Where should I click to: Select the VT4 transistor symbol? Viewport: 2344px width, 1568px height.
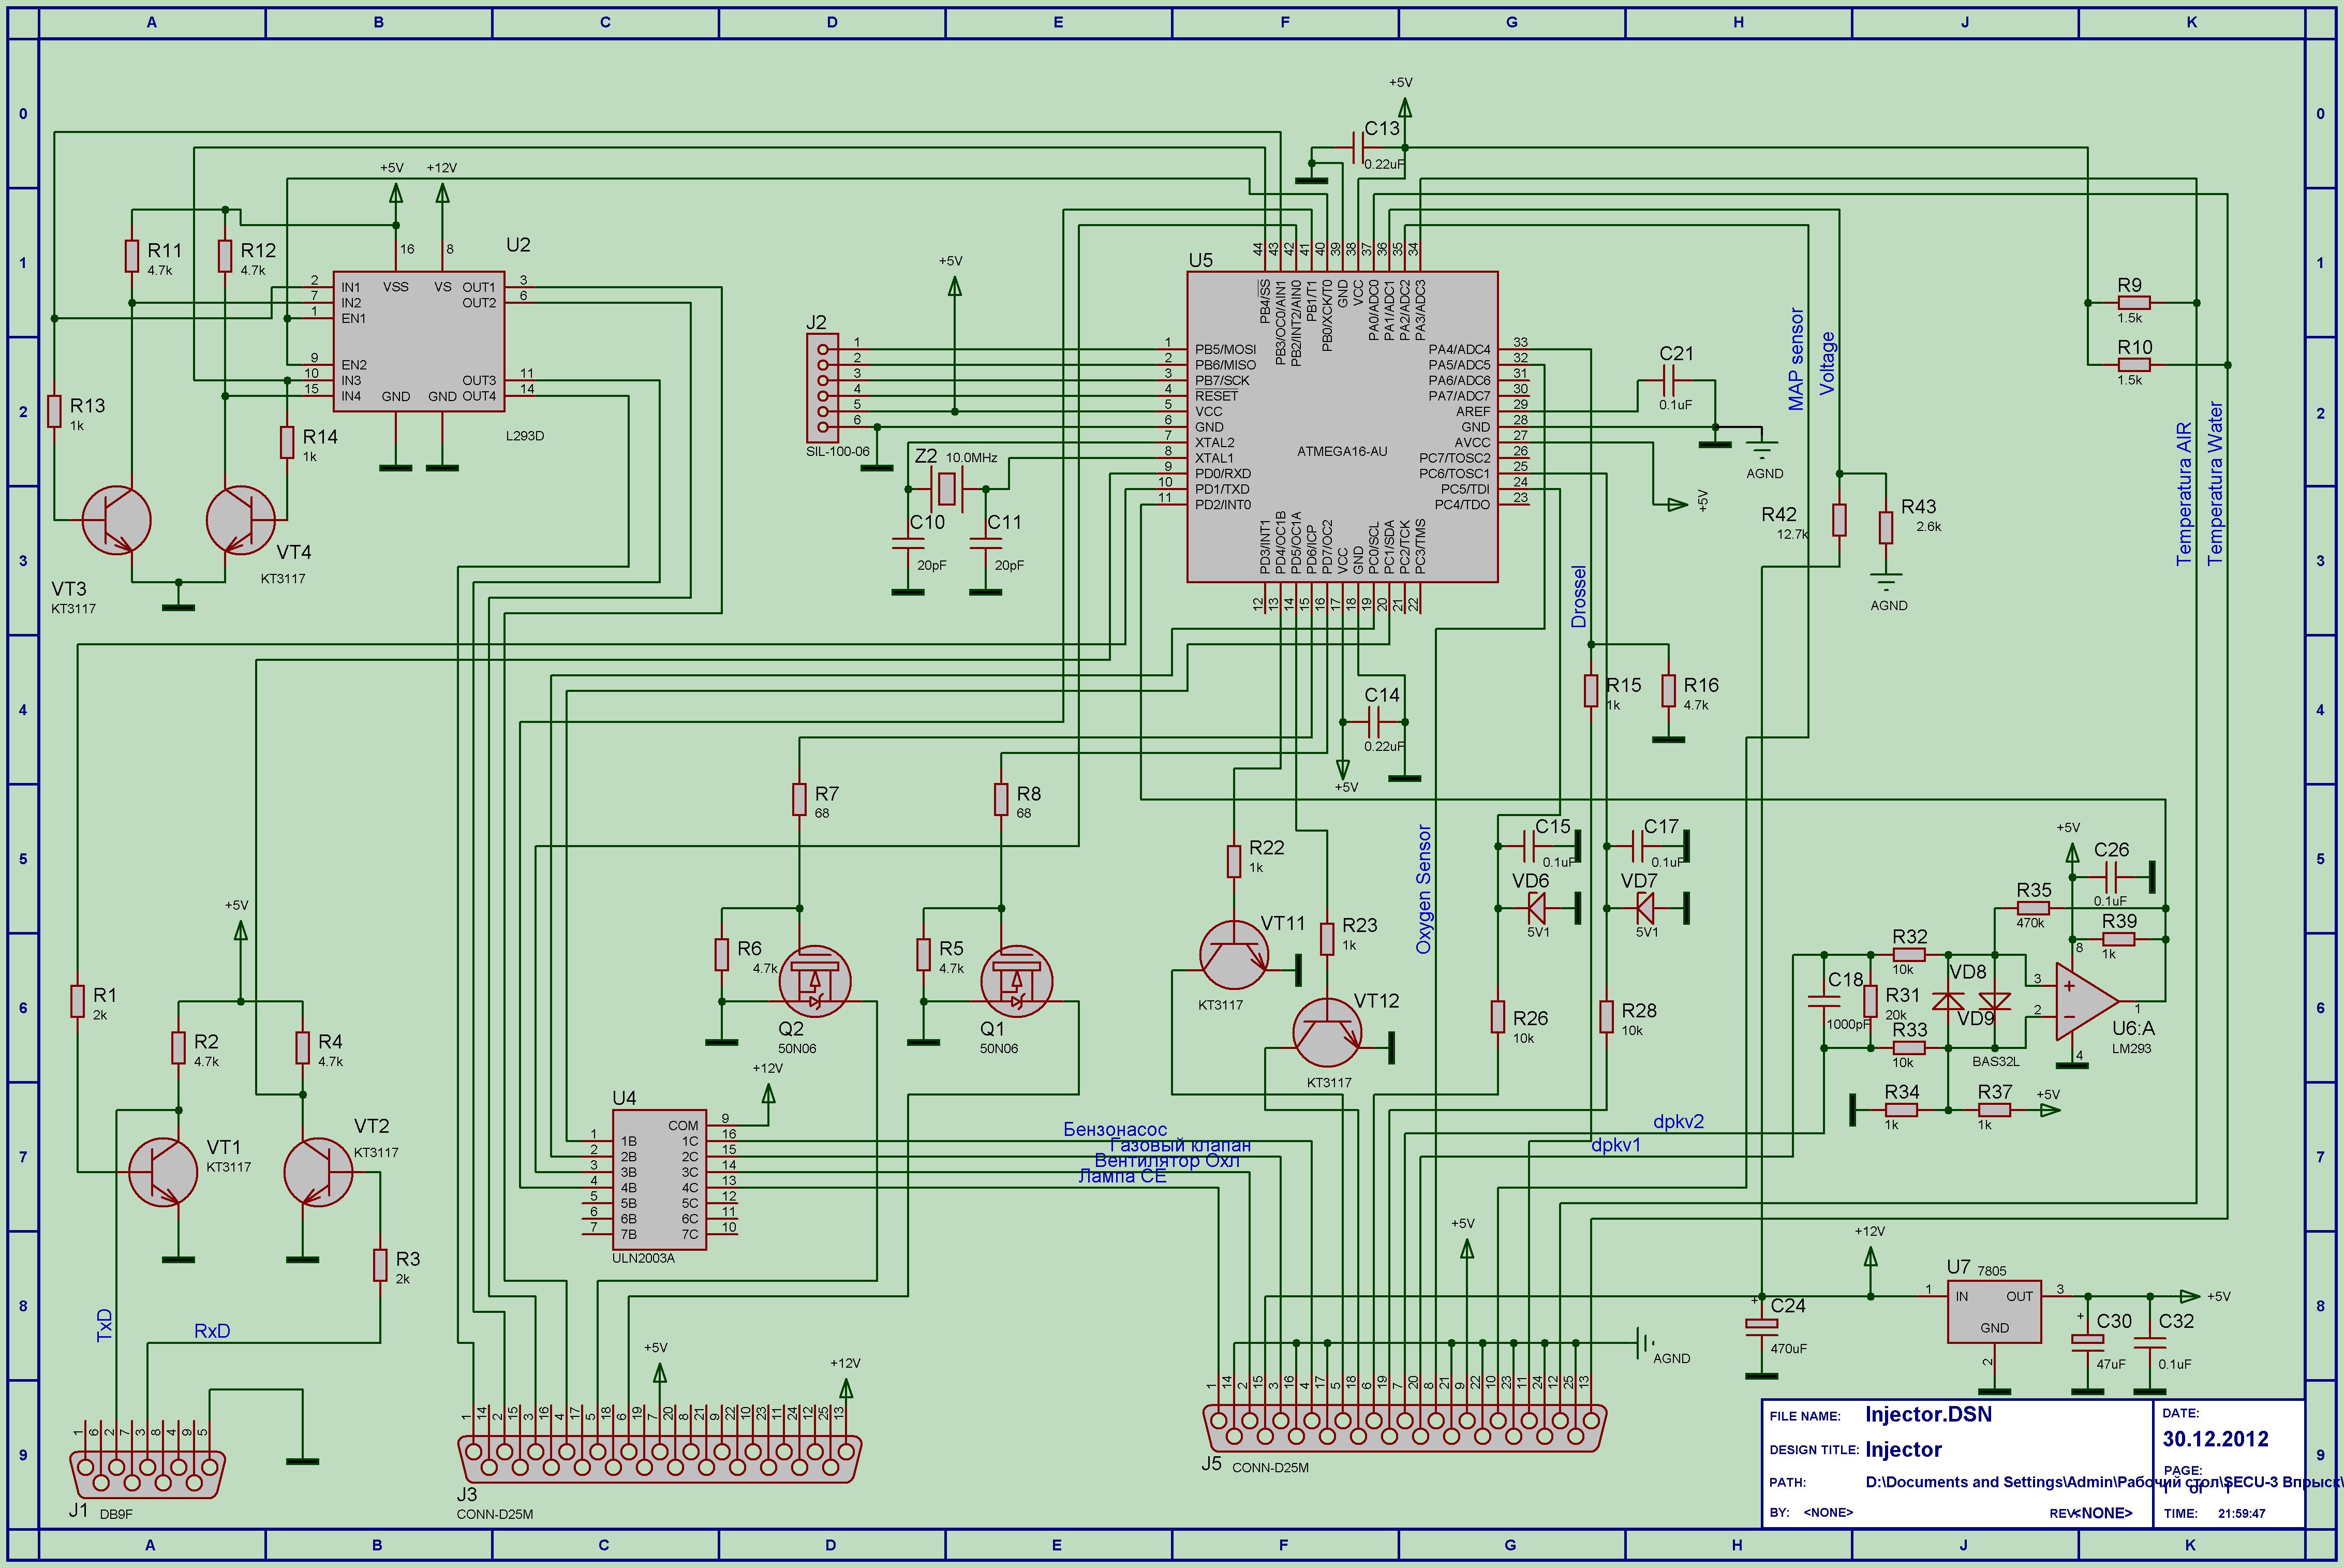tap(241, 520)
